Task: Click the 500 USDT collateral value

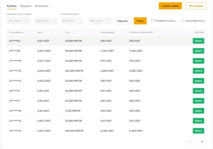Action: coord(135,41)
